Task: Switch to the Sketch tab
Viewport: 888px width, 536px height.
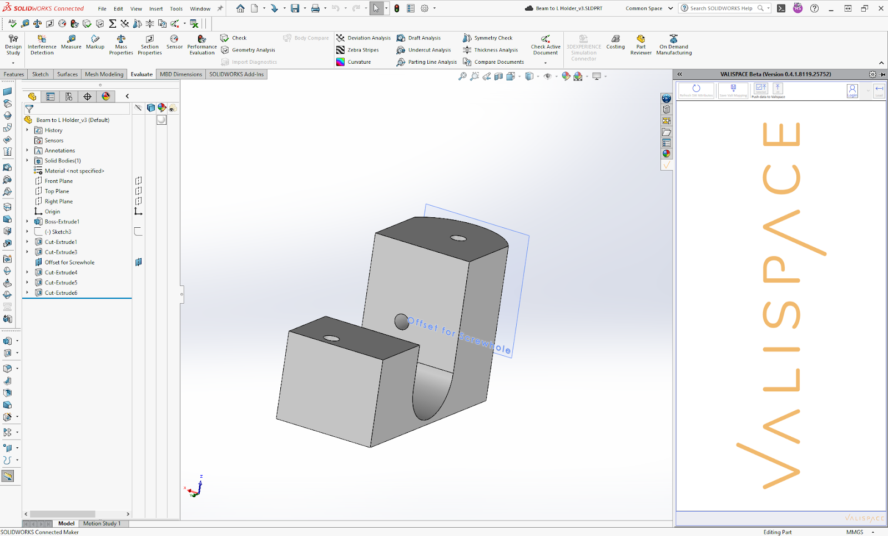Action: point(39,74)
